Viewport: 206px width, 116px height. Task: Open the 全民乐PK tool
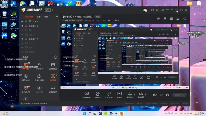point(26,89)
